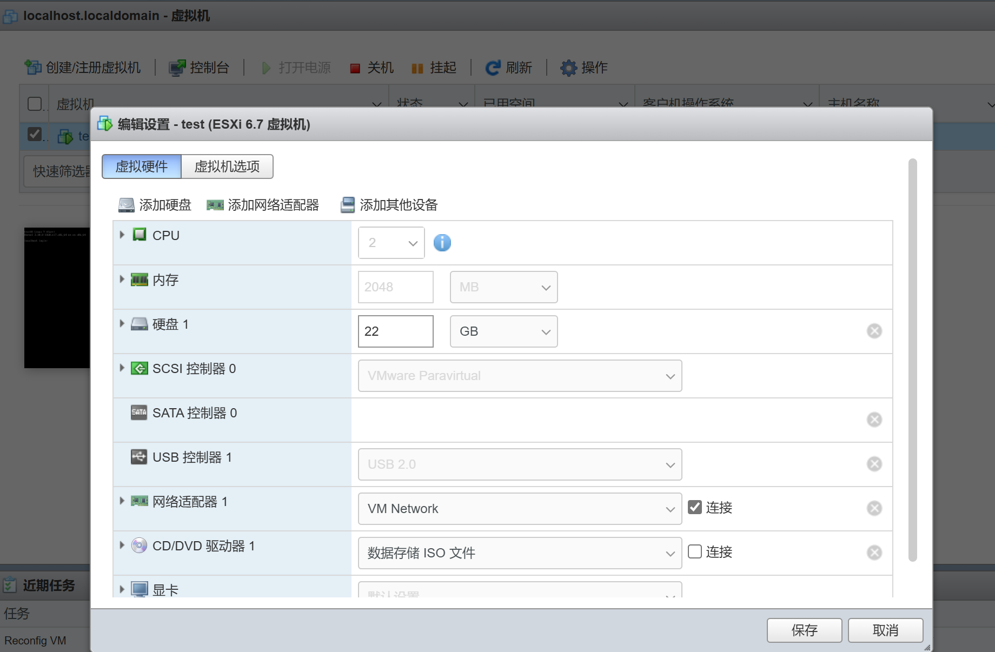Screen dimensions: 995x652
Task: Remove 网络适配器 1 with delete icon
Action: pyautogui.click(x=874, y=508)
